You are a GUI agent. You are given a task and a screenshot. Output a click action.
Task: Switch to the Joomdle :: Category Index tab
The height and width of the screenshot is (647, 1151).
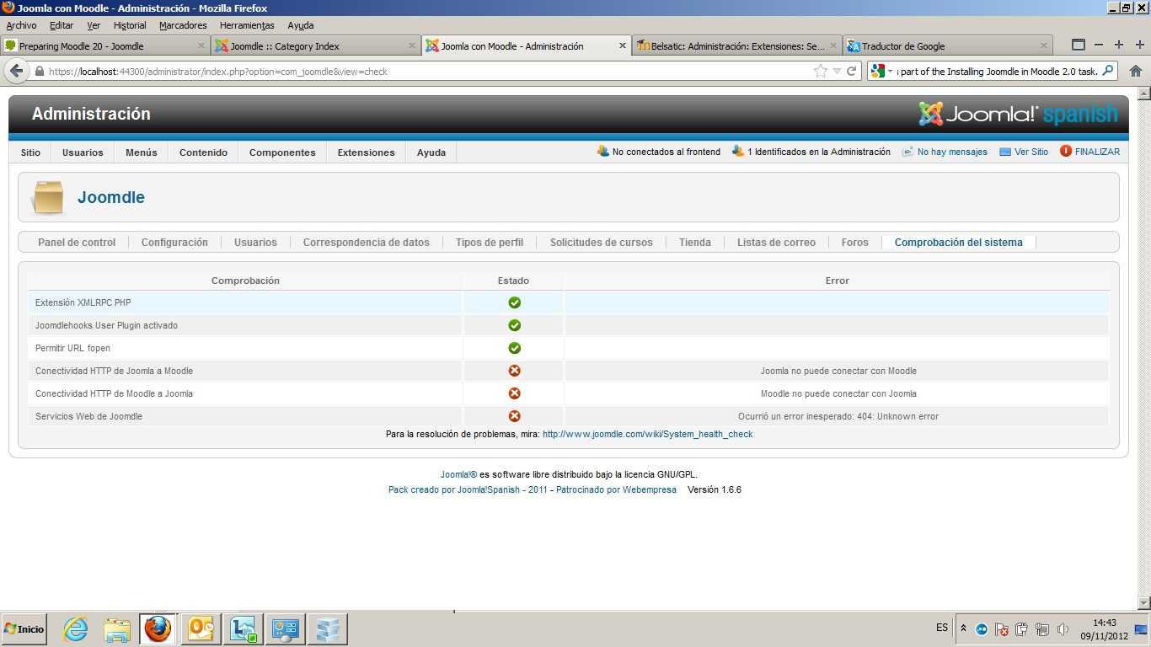[316, 45]
